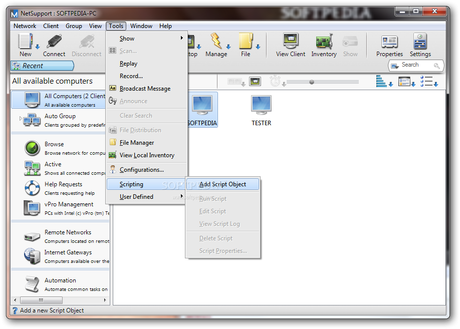460x329 pixels.
Task: Select All Computers monitor icon
Action: 32,100
